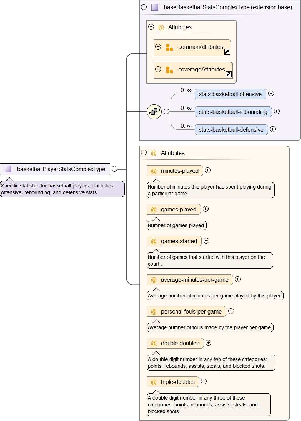The image size is (301, 421).
Task: Select the average-minutes-per-game attribute
Action: [194, 280]
